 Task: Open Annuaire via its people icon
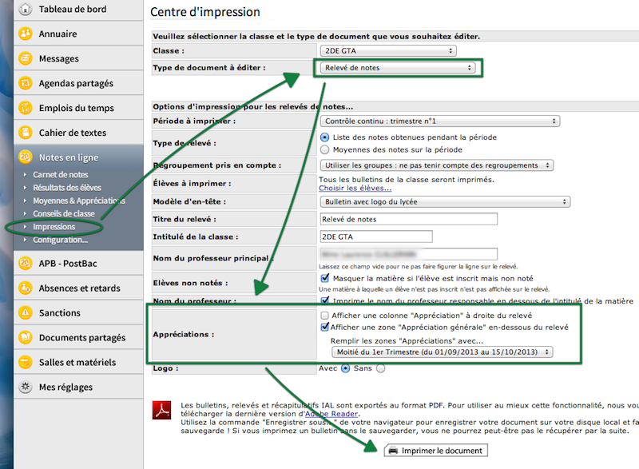26,34
